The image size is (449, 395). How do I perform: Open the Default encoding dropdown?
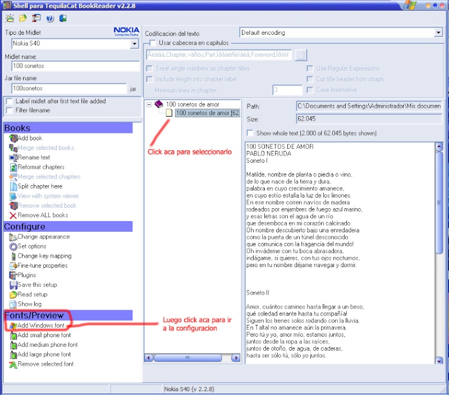438,33
